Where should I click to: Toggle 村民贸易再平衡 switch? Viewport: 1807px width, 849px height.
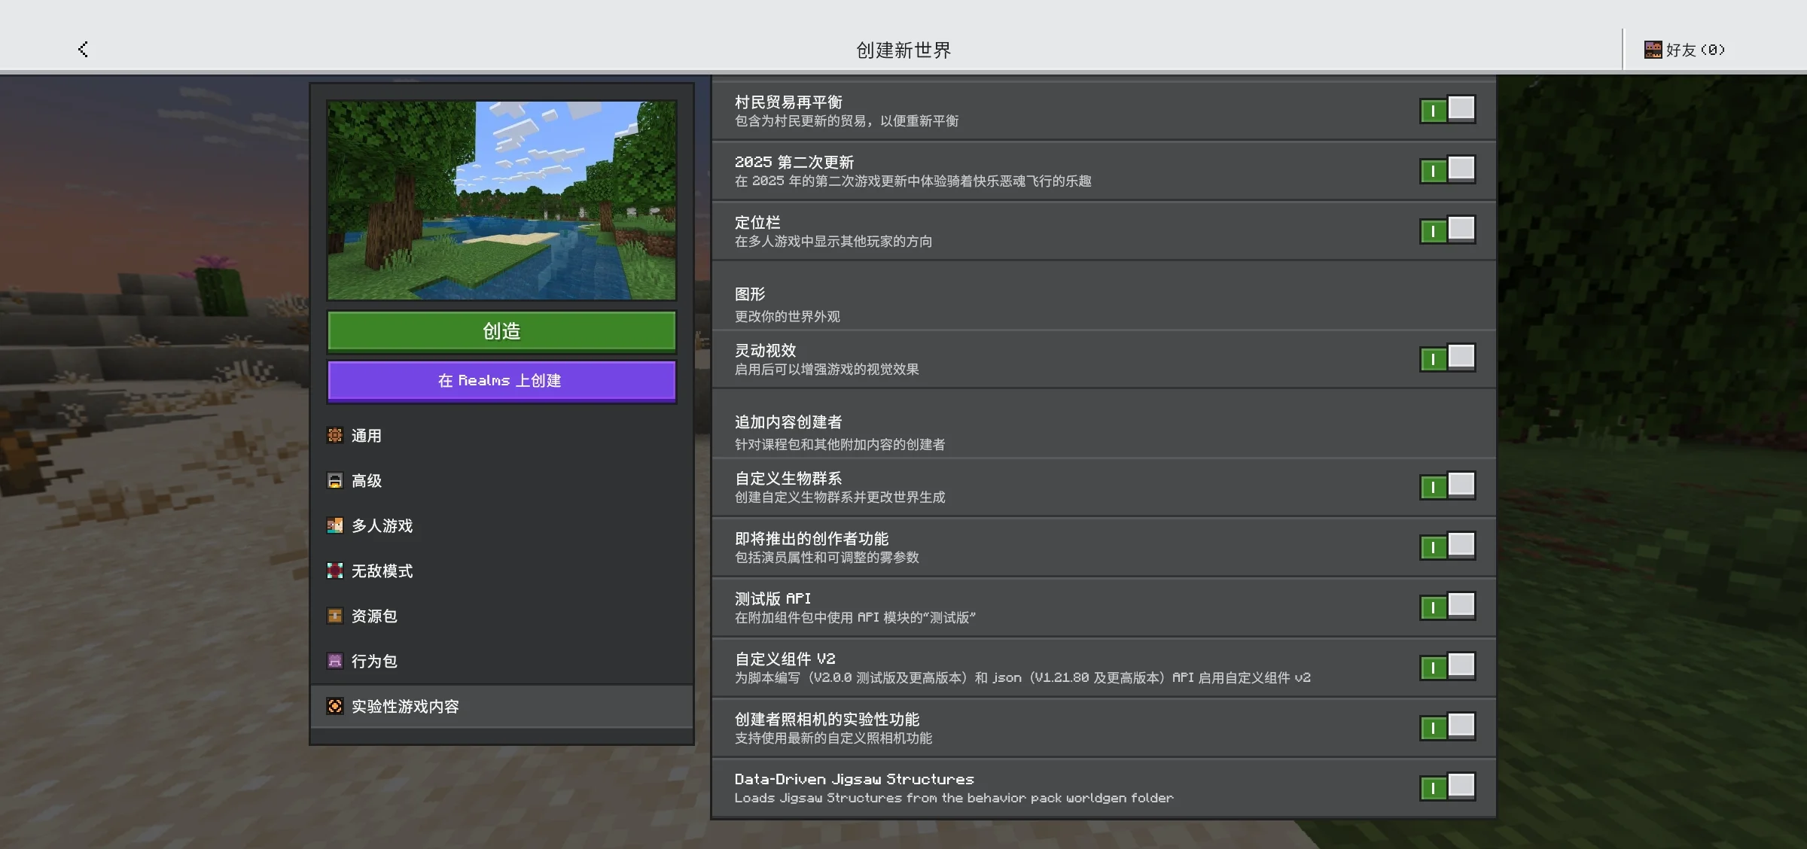click(1447, 110)
